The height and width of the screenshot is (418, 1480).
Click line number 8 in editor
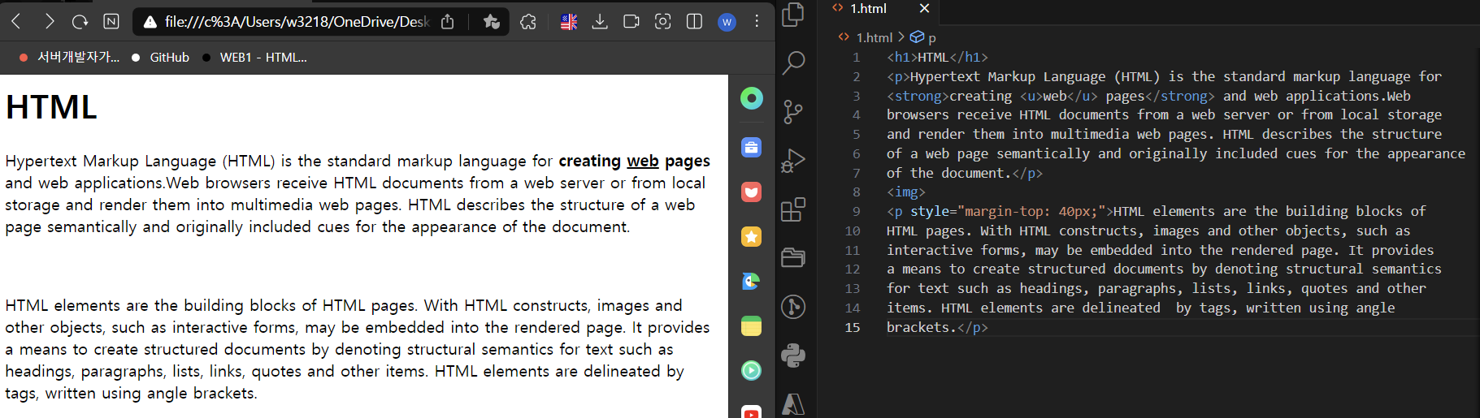coord(856,192)
